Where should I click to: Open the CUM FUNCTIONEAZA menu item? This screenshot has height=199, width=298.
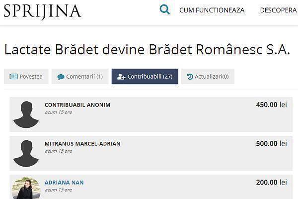(212, 10)
